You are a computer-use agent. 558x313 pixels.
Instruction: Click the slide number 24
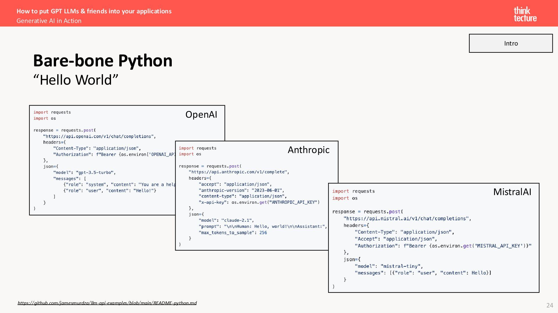click(550, 305)
